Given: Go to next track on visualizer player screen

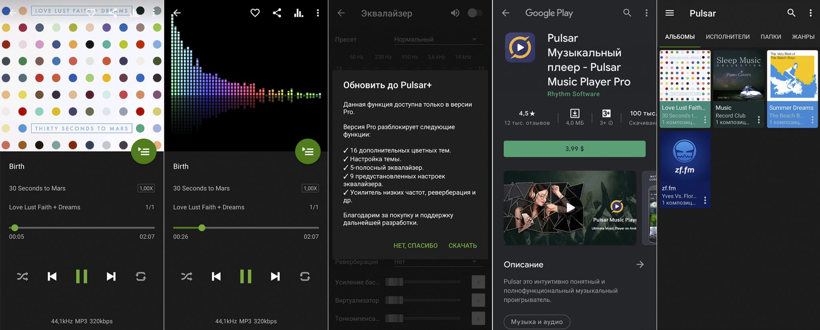Looking at the screenshot, I should (x=275, y=276).
